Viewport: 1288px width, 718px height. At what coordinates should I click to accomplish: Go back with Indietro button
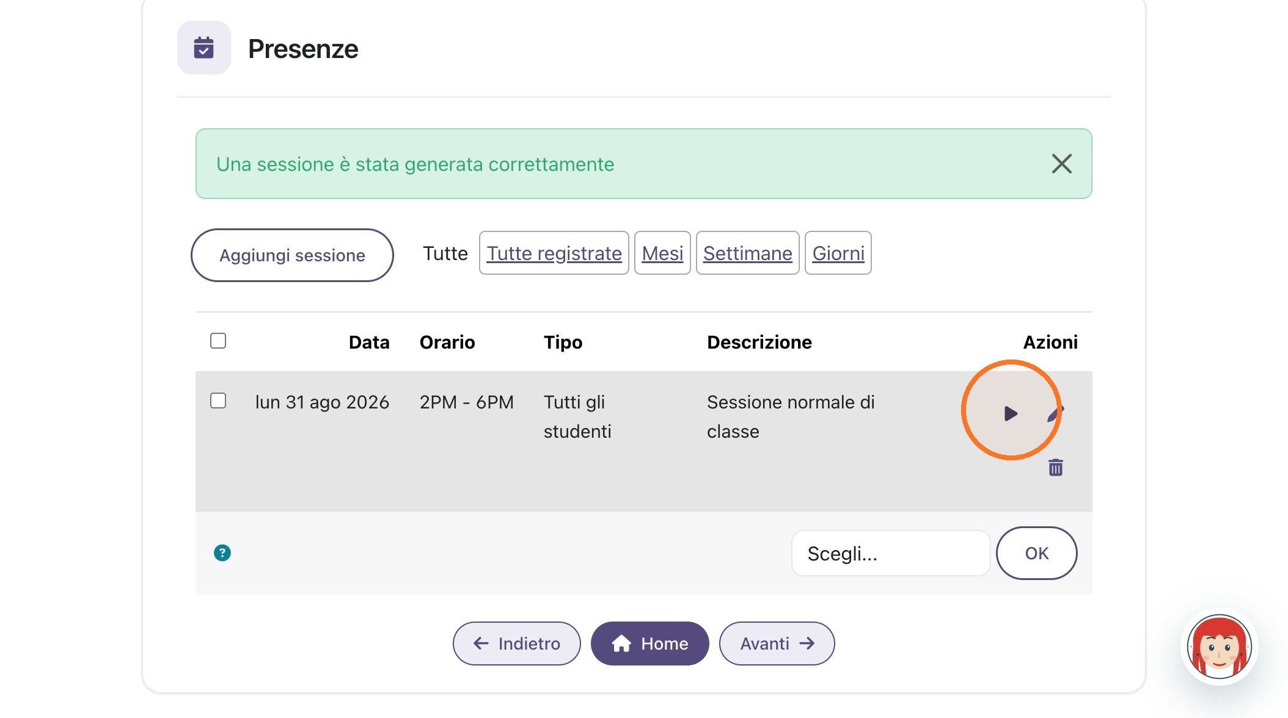click(517, 644)
